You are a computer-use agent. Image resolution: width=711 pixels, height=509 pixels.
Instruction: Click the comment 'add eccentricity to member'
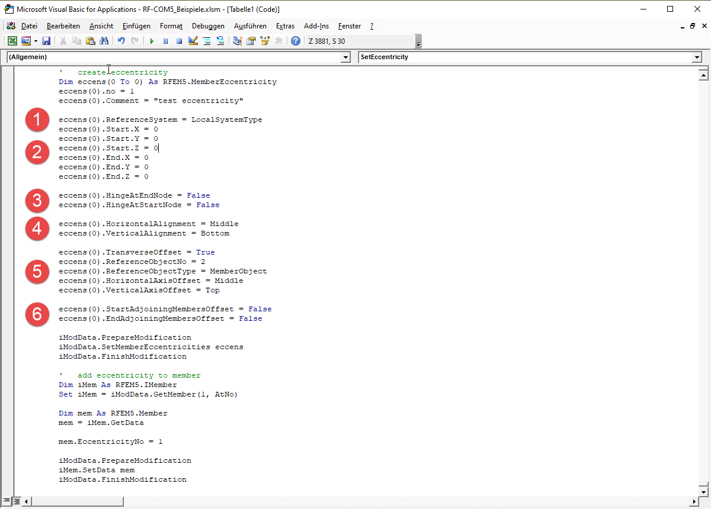(x=139, y=375)
